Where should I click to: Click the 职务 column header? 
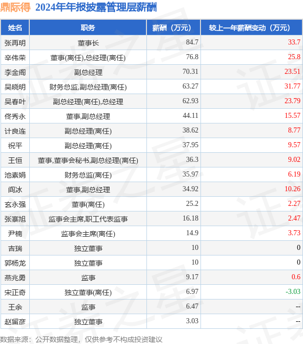88,28
